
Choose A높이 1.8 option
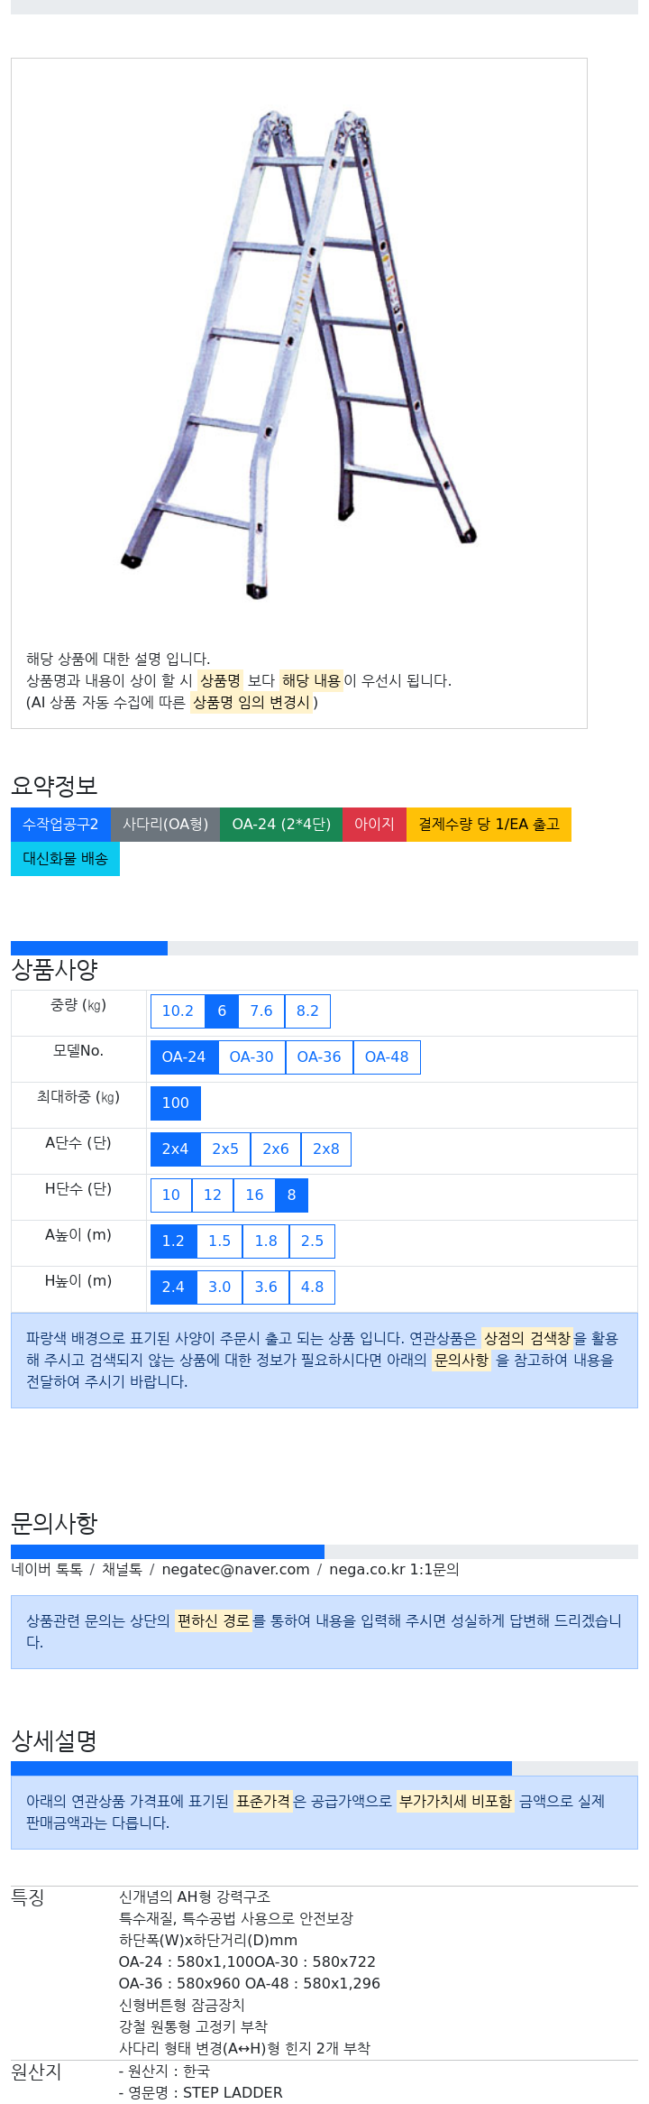pos(266,1241)
